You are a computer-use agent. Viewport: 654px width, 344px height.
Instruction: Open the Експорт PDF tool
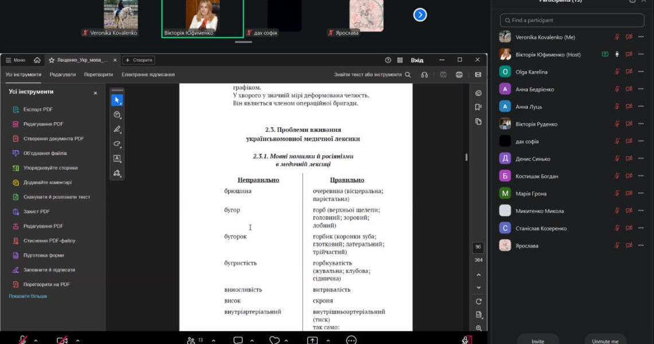click(38, 110)
